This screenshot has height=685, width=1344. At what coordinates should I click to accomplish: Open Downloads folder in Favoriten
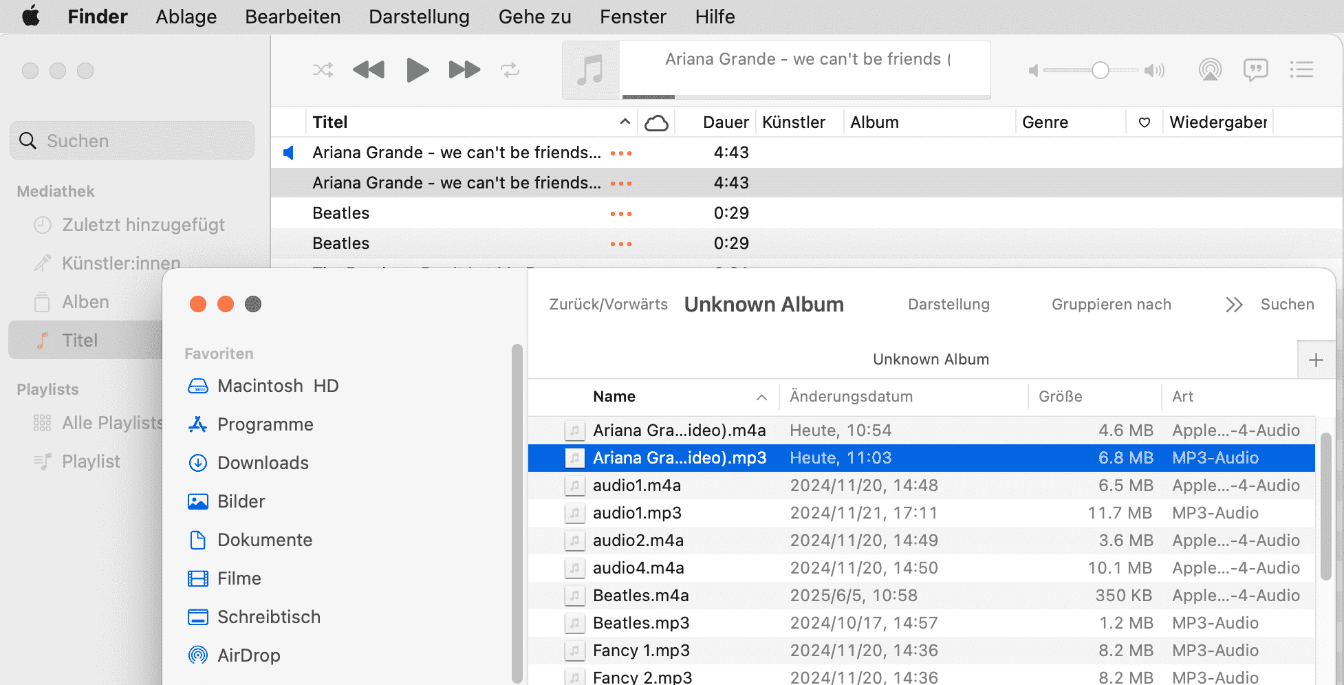tap(263, 463)
